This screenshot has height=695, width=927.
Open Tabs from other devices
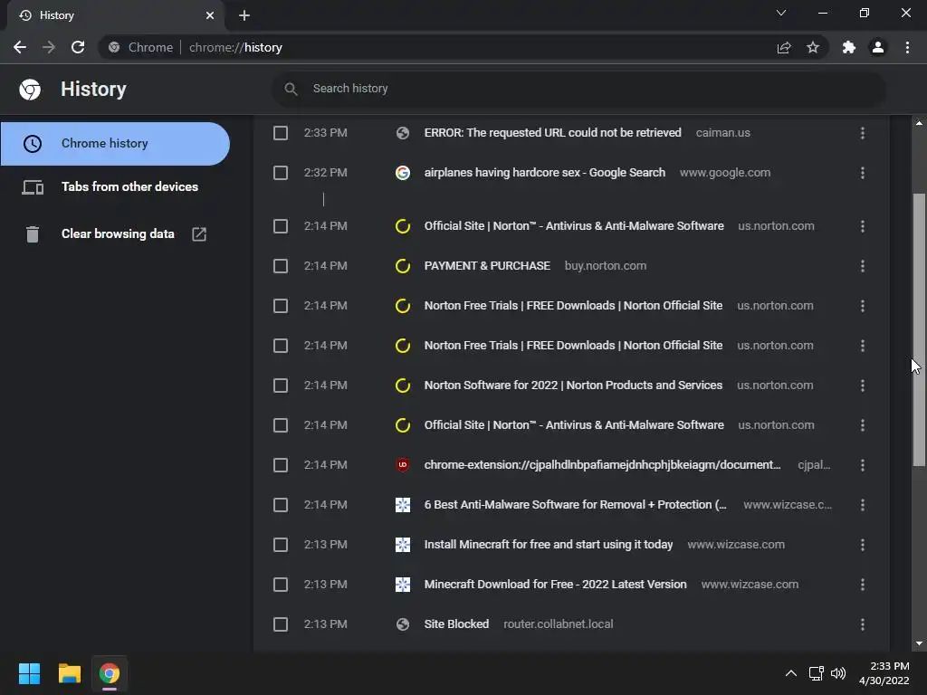tap(129, 186)
